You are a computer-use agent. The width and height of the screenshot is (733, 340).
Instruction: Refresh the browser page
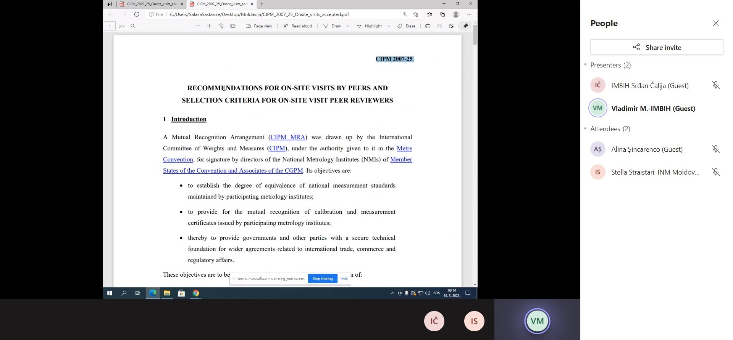click(x=137, y=14)
